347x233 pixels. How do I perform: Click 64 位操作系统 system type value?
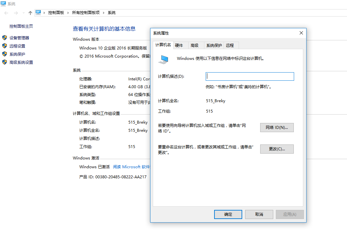pyautogui.click(x=139, y=95)
